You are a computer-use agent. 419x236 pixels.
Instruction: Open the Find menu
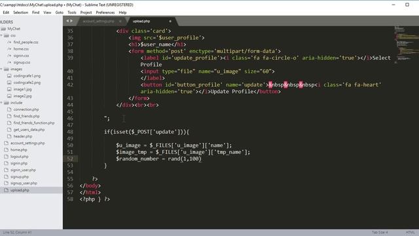35,12
